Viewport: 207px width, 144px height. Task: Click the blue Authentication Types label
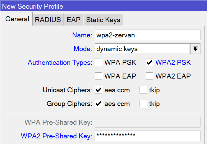point(60,63)
